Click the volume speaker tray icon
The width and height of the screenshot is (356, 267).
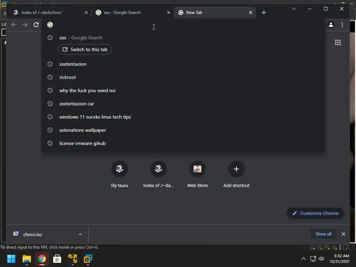(321, 259)
